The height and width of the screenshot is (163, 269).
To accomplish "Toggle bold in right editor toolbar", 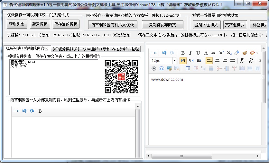I will [183, 53].
